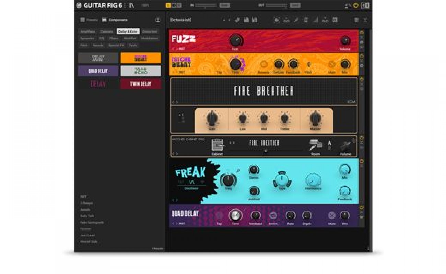Click the pencil-shaped icon in the rack toolbar
Viewport: 446px width, 274px height.
[296, 20]
